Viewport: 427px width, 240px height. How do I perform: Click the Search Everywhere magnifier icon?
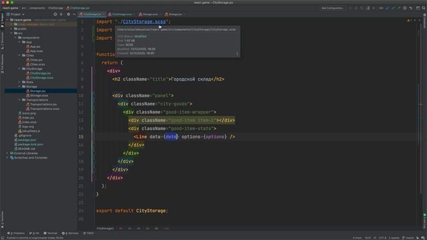(x=424, y=8)
